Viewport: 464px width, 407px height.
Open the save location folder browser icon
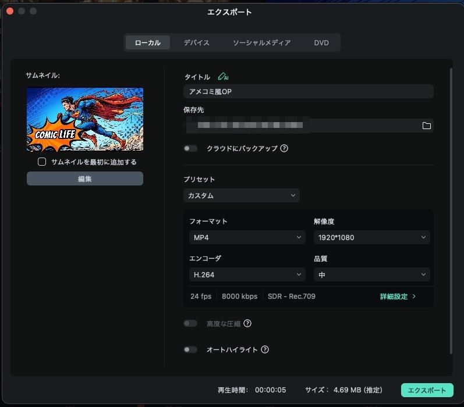(426, 126)
